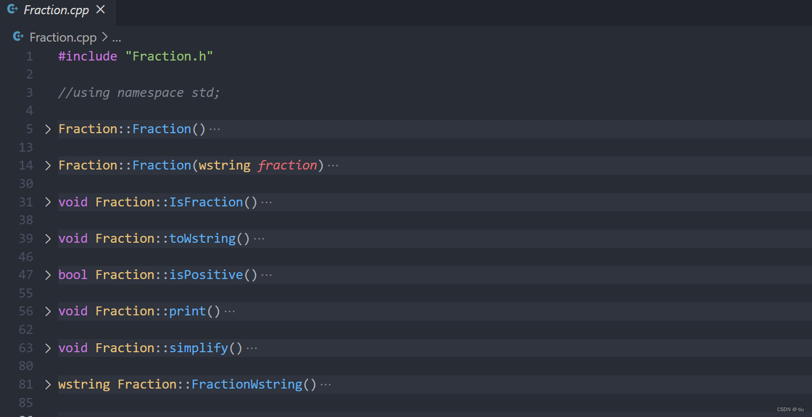Click the comment //using namespace std;
812x417 pixels.
coord(139,93)
